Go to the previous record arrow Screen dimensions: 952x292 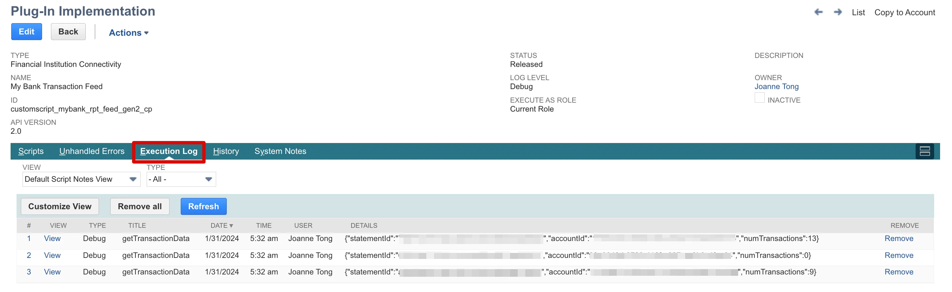pyautogui.click(x=818, y=12)
